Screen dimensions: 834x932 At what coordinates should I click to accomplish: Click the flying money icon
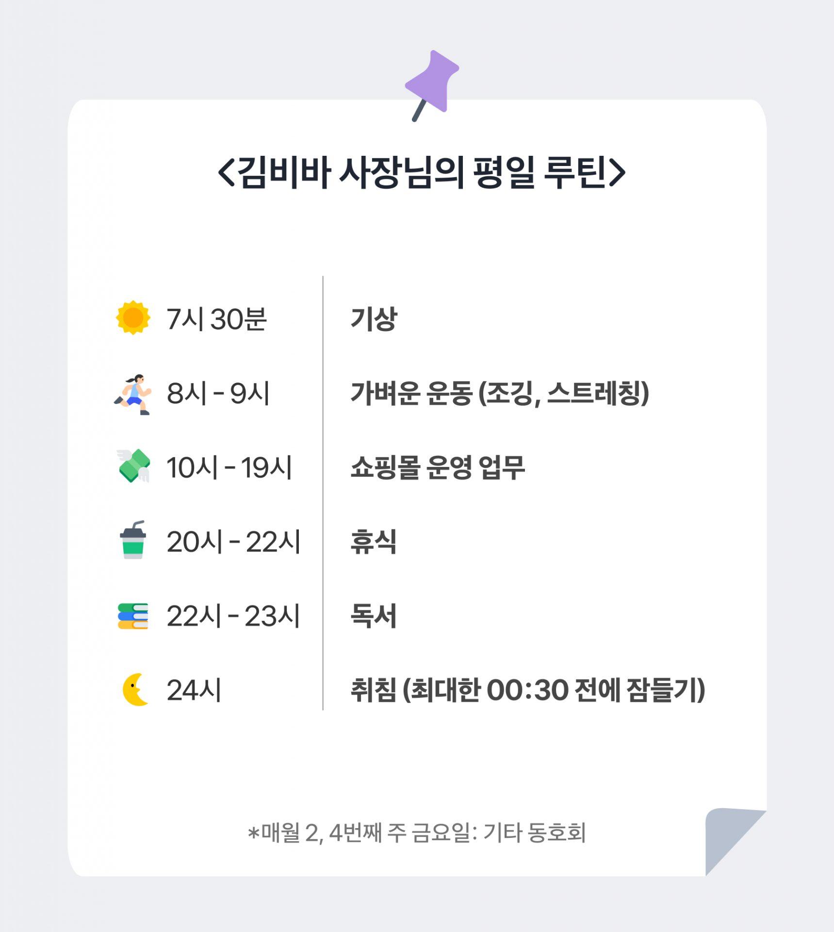[133, 466]
